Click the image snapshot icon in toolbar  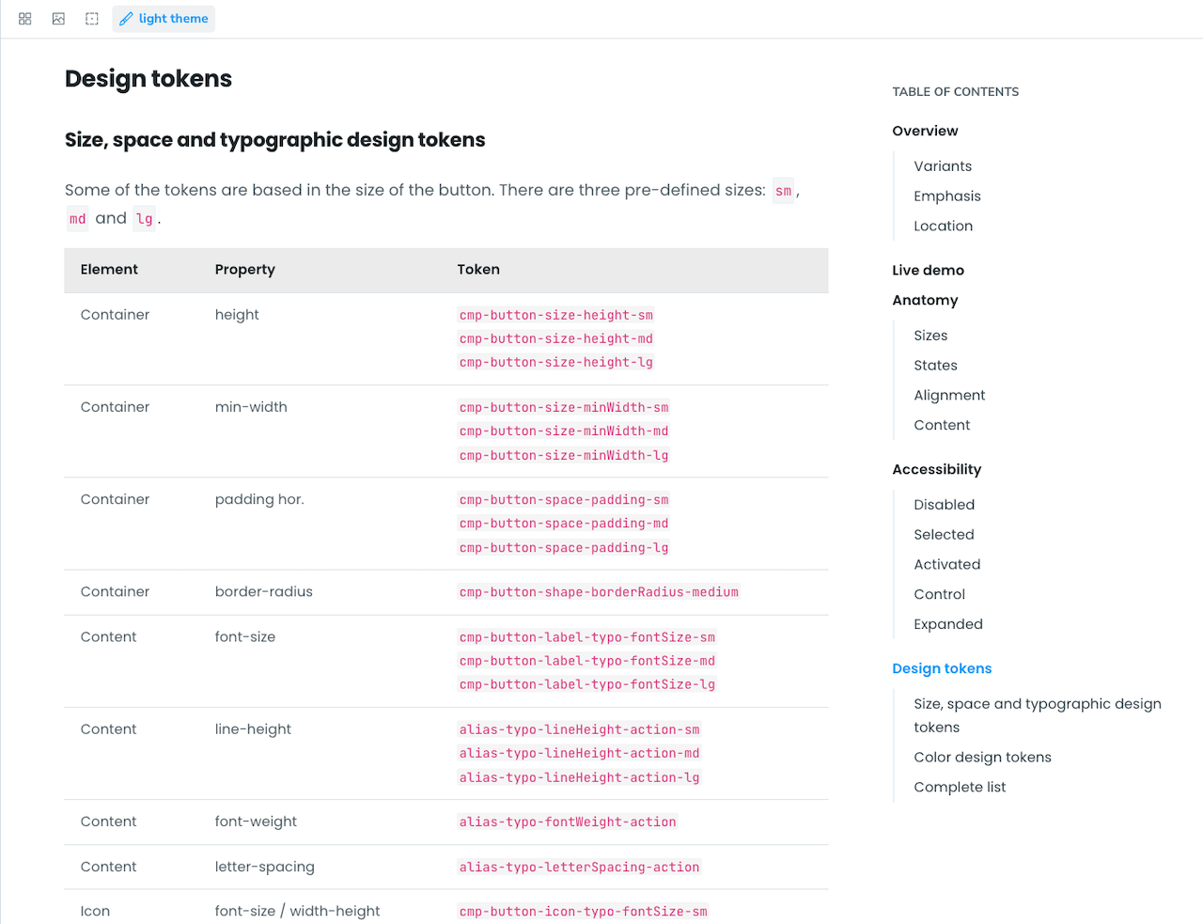click(x=58, y=19)
